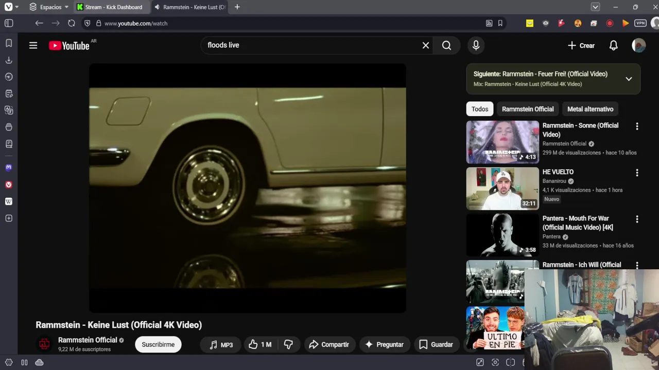
Task: Open more options for Rammstein - Sonne
Action: [637, 126]
